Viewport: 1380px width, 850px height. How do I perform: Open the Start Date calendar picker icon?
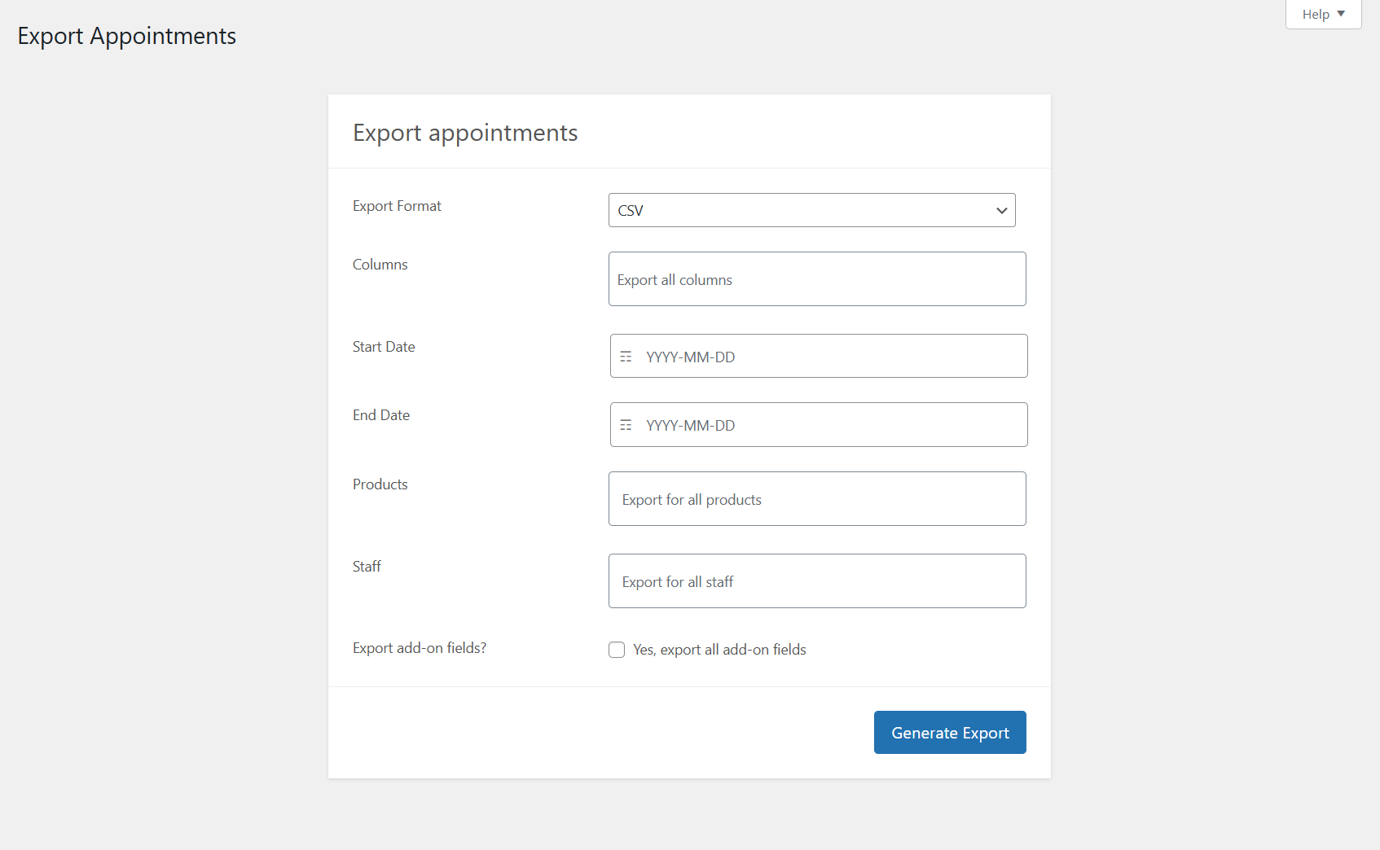tap(626, 356)
